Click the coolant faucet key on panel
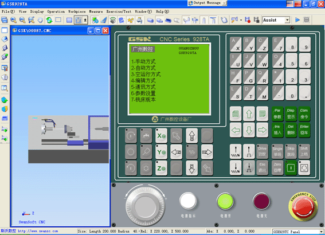This screenshot has width=325, height=235. 146,136
